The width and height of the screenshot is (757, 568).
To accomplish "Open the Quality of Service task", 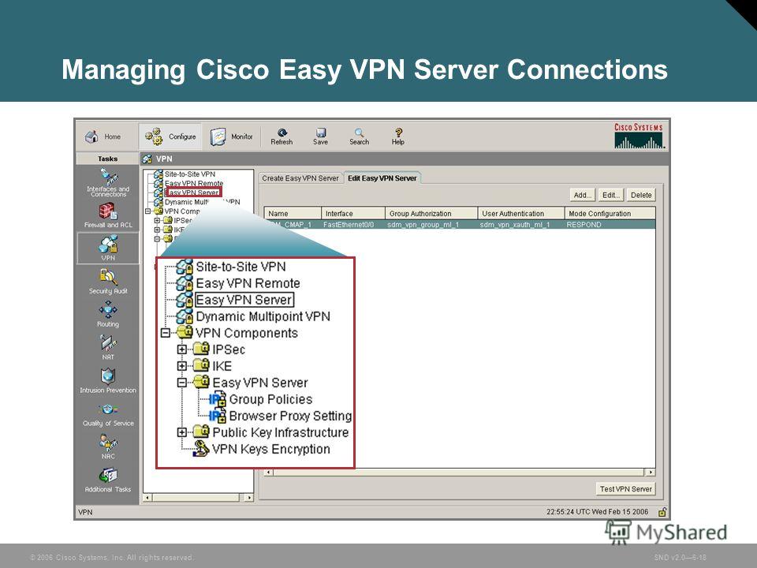I will tap(108, 414).
